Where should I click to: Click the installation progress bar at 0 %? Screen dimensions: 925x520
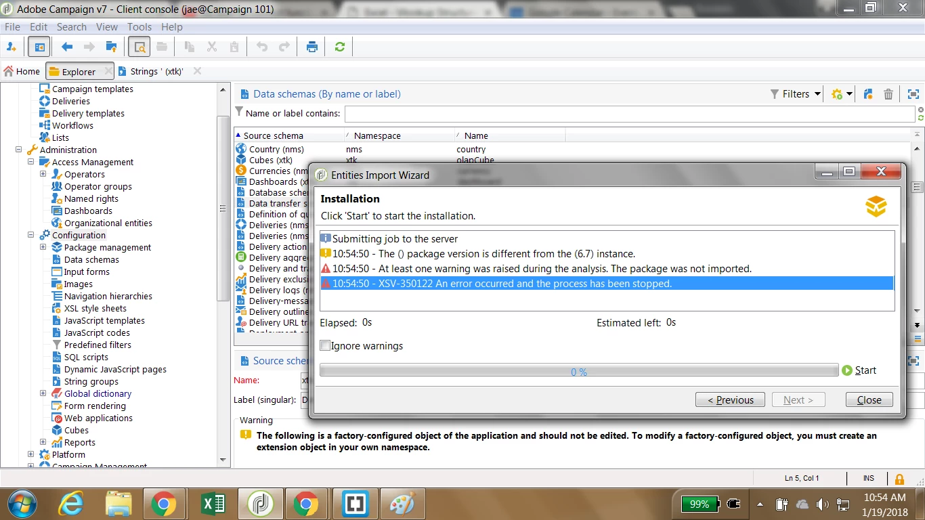(579, 371)
